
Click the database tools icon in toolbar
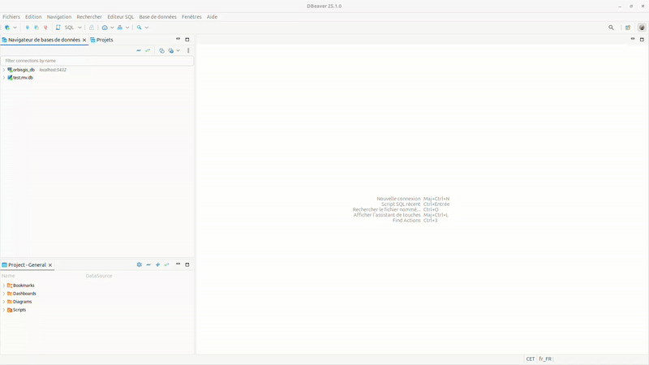[x=119, y=28]
